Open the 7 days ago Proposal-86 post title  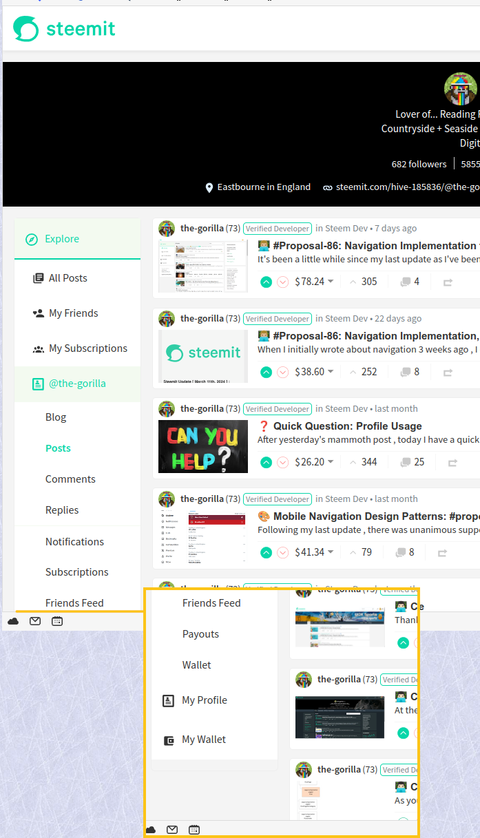[x=376, y=246]
